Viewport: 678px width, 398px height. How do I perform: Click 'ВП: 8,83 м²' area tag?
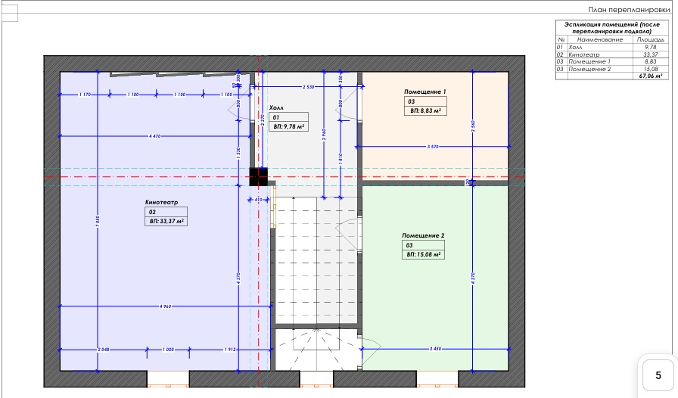pyautogui.click(x=425, y=110)
